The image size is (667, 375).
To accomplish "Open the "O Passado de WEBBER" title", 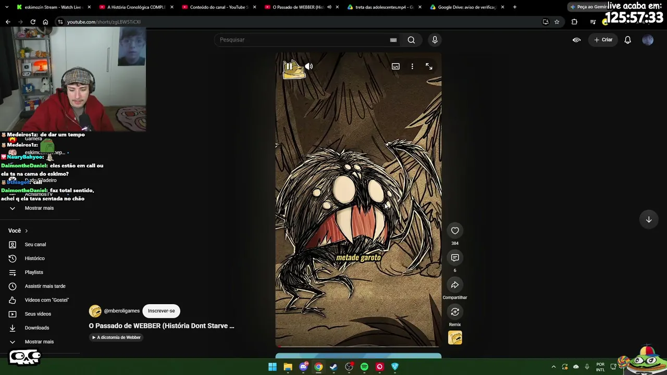I will pyautogui.click(x=162, y=326).
